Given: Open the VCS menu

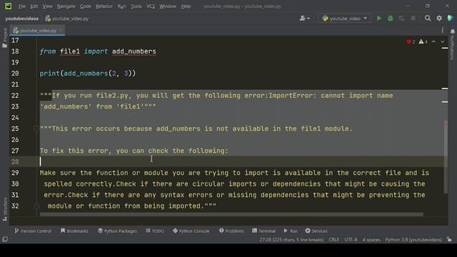Looking at the screenshot, I should [151, 6].
